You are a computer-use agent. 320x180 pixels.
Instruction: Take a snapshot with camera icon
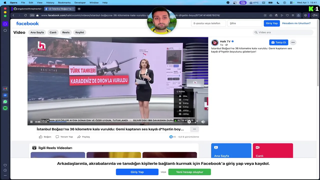(x=271, y=15)
